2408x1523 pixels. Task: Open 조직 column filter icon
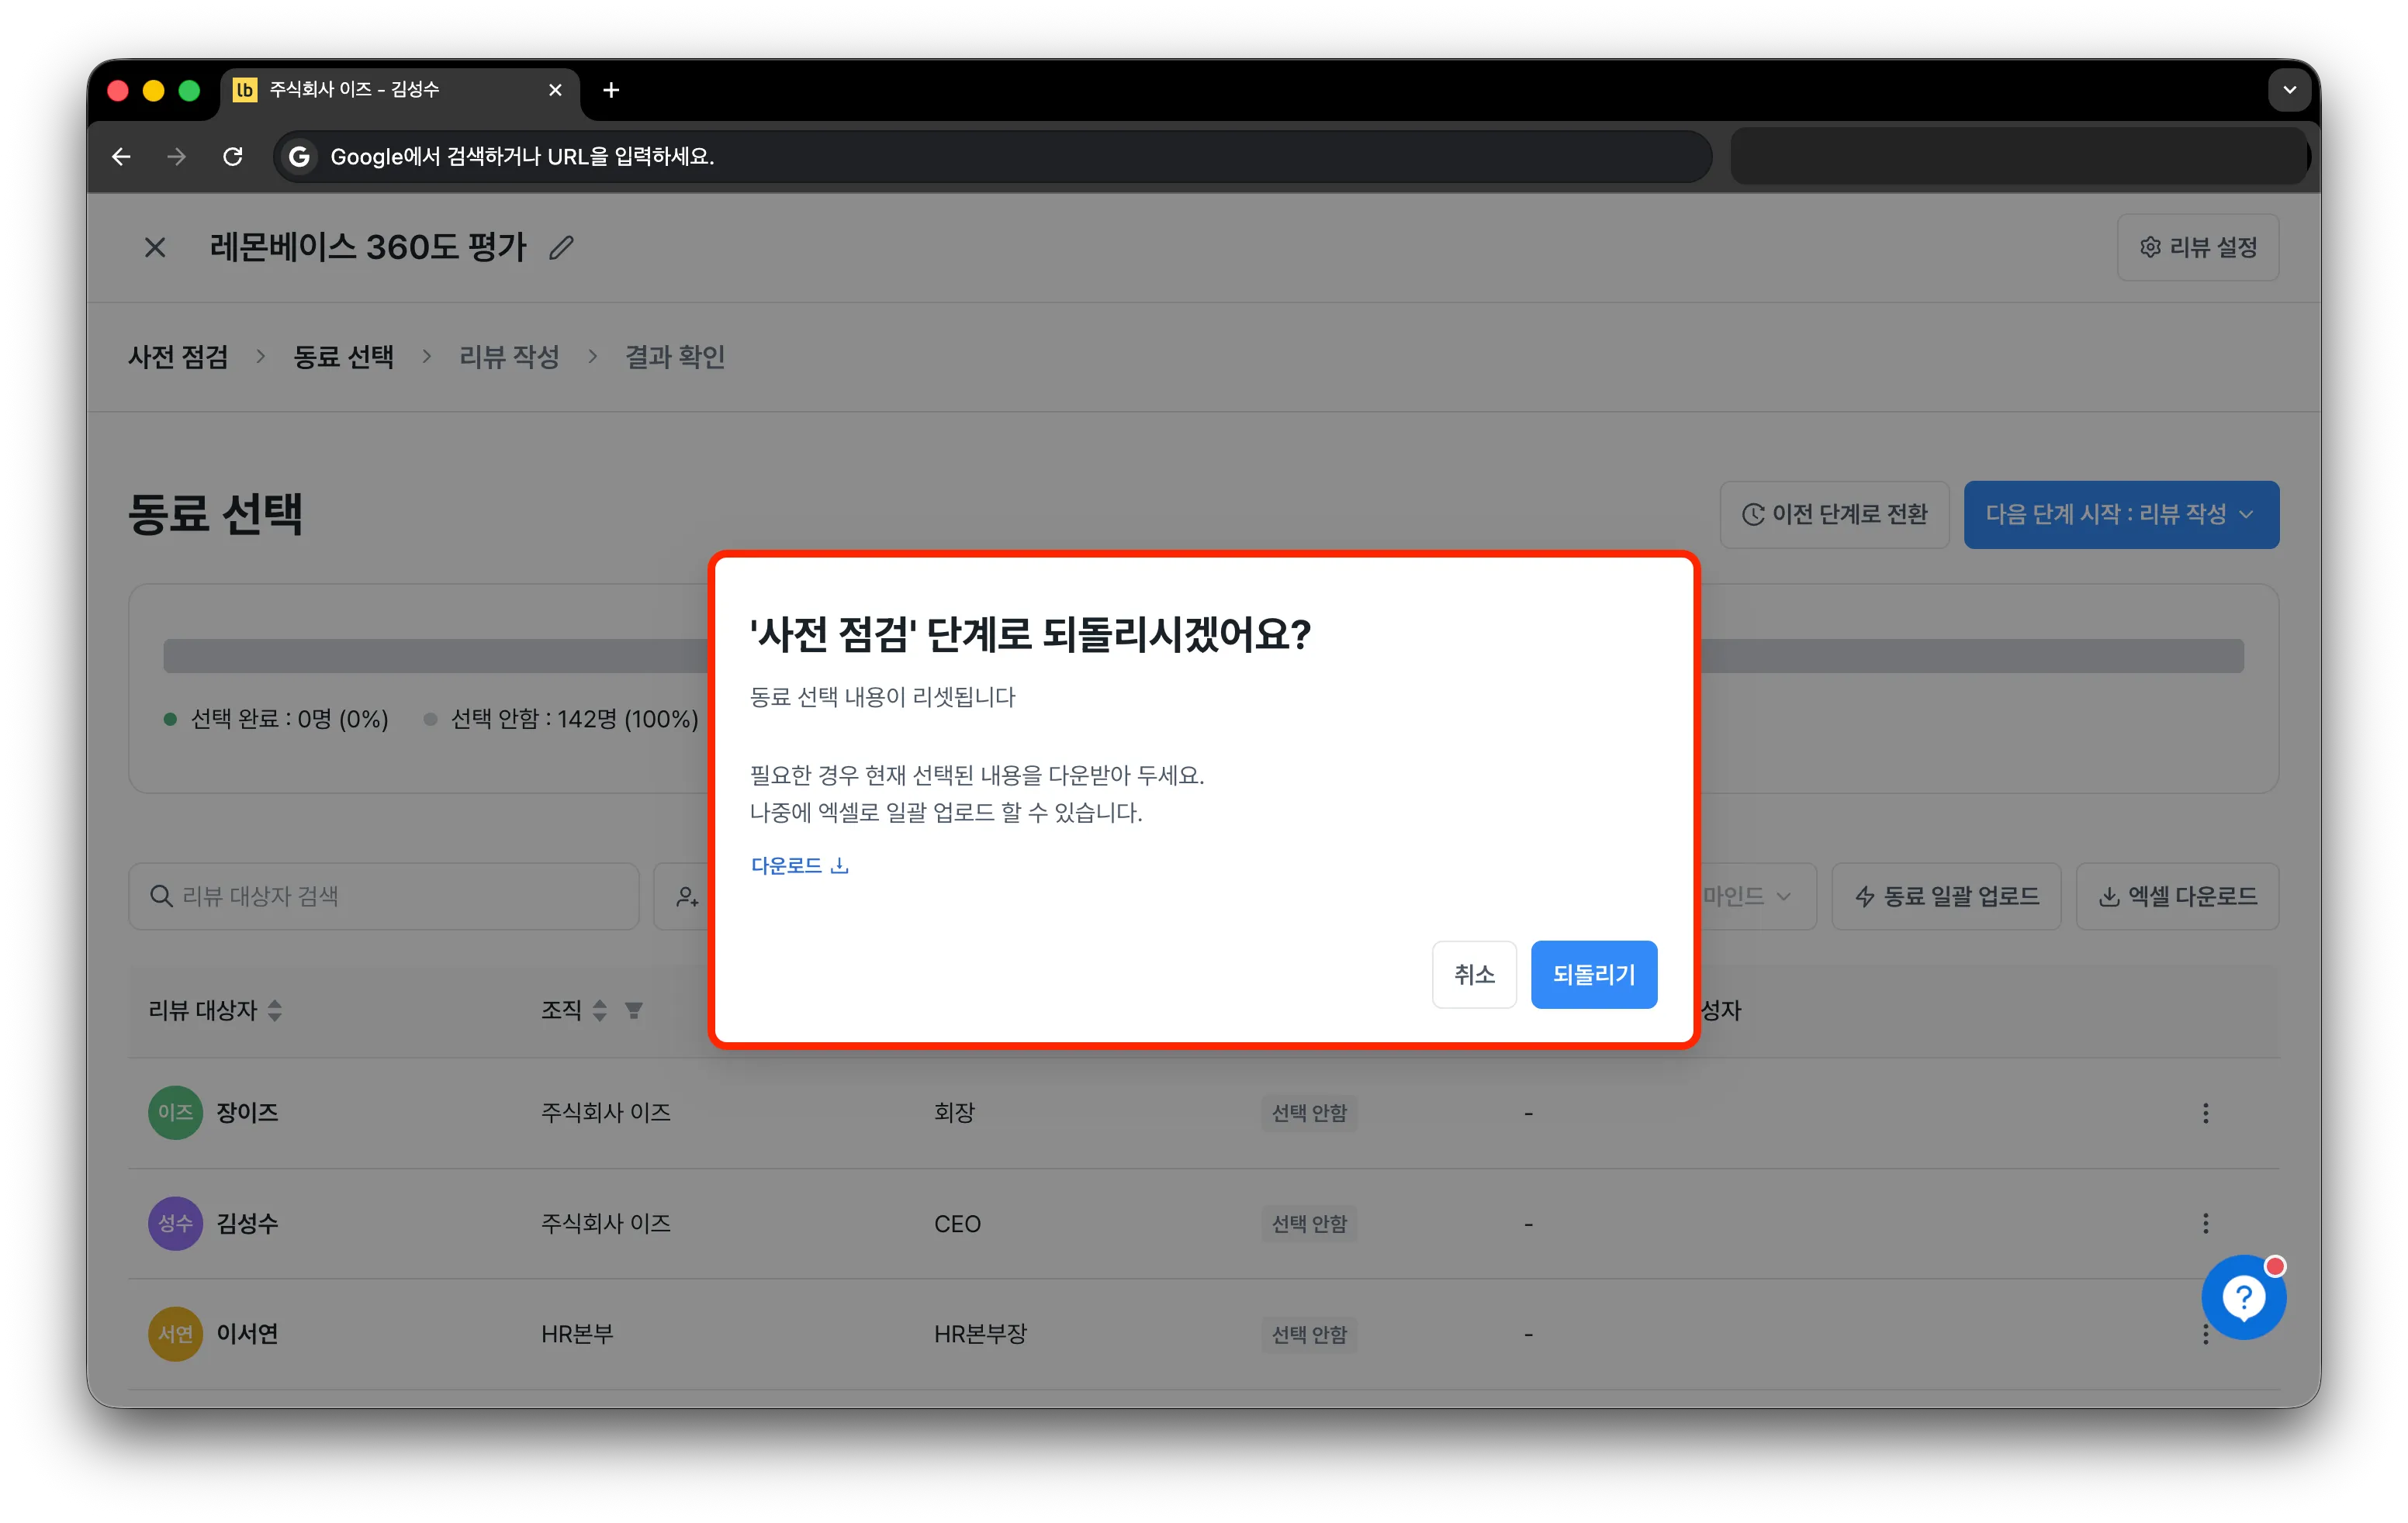(633, 1010)
